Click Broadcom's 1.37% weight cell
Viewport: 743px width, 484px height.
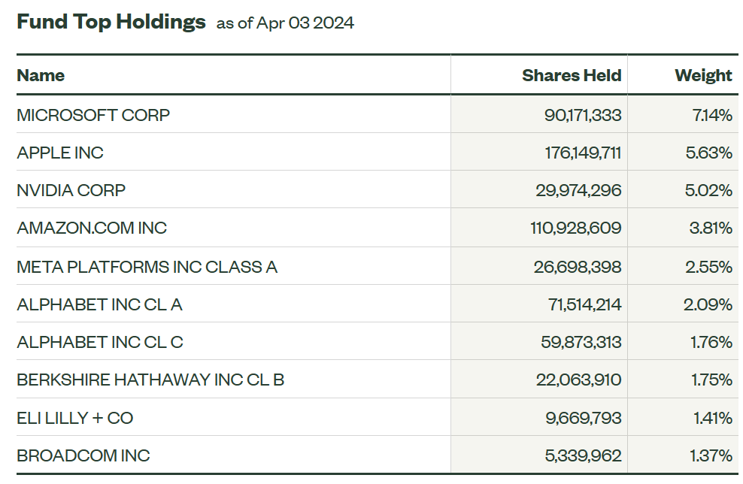click(x=712, y=455)
